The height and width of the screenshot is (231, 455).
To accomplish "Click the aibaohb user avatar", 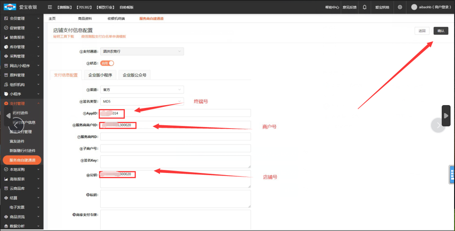I will point(414,7).
